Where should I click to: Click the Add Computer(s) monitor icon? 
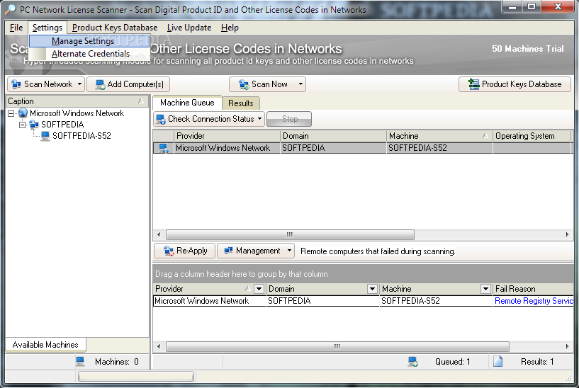tap(100, 84)
